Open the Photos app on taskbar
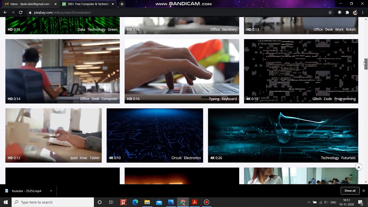The image size is (368, 207). coord(171,202)
